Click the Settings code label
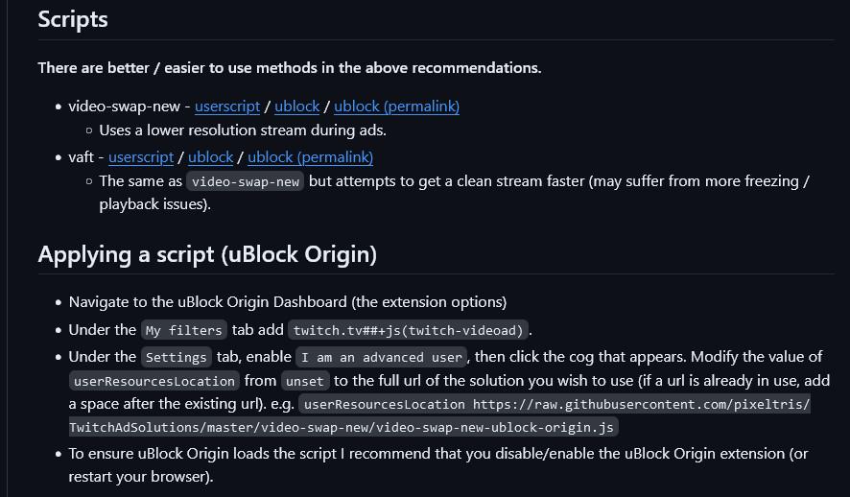Screen dimensions: 850x497 click(177, 357)
